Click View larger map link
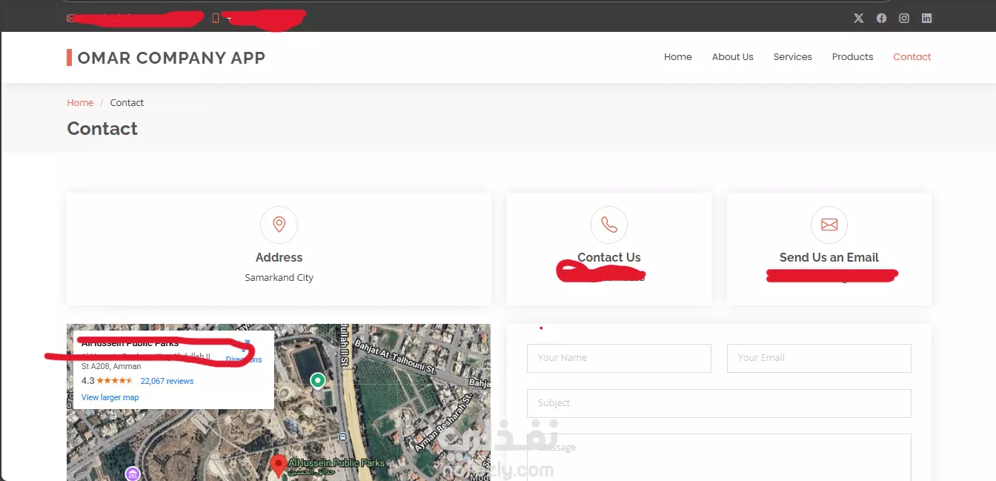 tap(110, 398)
